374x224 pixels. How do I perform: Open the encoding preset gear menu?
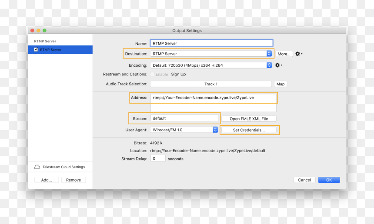coord(278,65)
